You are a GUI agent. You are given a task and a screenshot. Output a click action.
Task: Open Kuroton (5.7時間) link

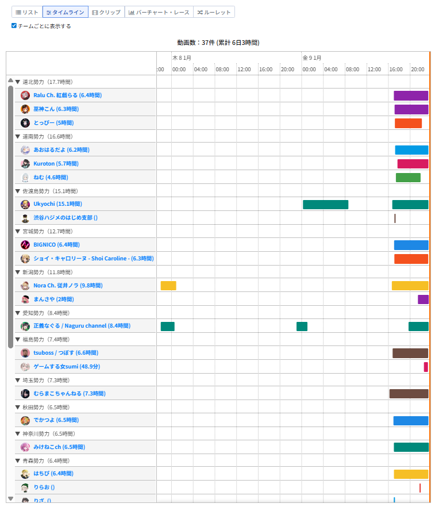56,164
